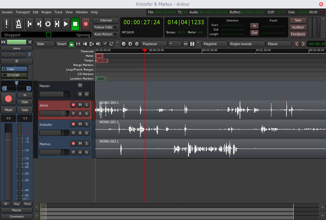Image resolution: width=326 pixels, height=220 pixels.
Task: Click the mixer strip vertical gain fader
Action: 8,162
